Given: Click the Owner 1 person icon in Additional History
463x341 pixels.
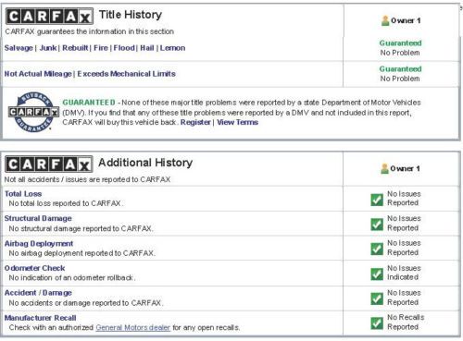Looking at the screenshot, I should point(384,168).
